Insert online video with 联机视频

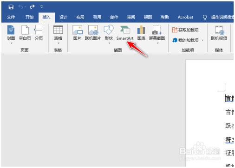219,33
